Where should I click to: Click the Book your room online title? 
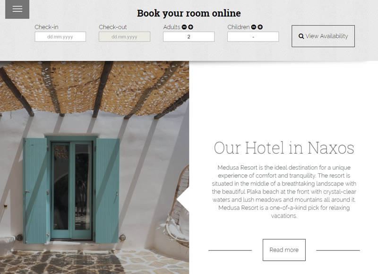[x=189, y=13]
